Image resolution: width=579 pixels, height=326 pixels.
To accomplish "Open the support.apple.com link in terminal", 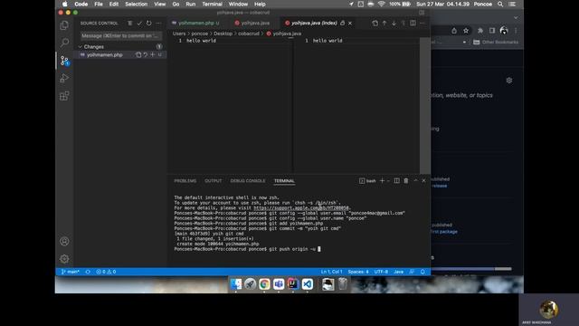I will 301,207.
